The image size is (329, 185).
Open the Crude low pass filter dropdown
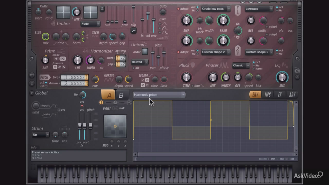coord(216,9)
